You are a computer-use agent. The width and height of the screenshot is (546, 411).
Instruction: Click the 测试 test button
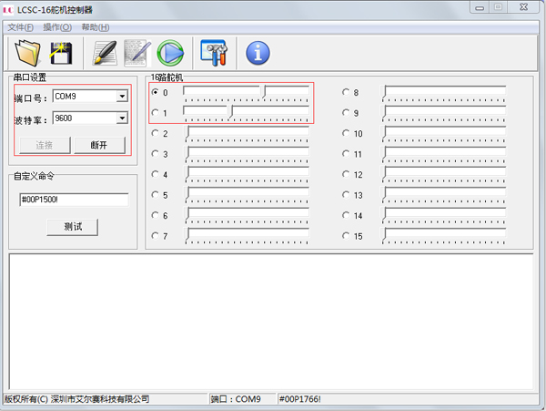[73, 227]
